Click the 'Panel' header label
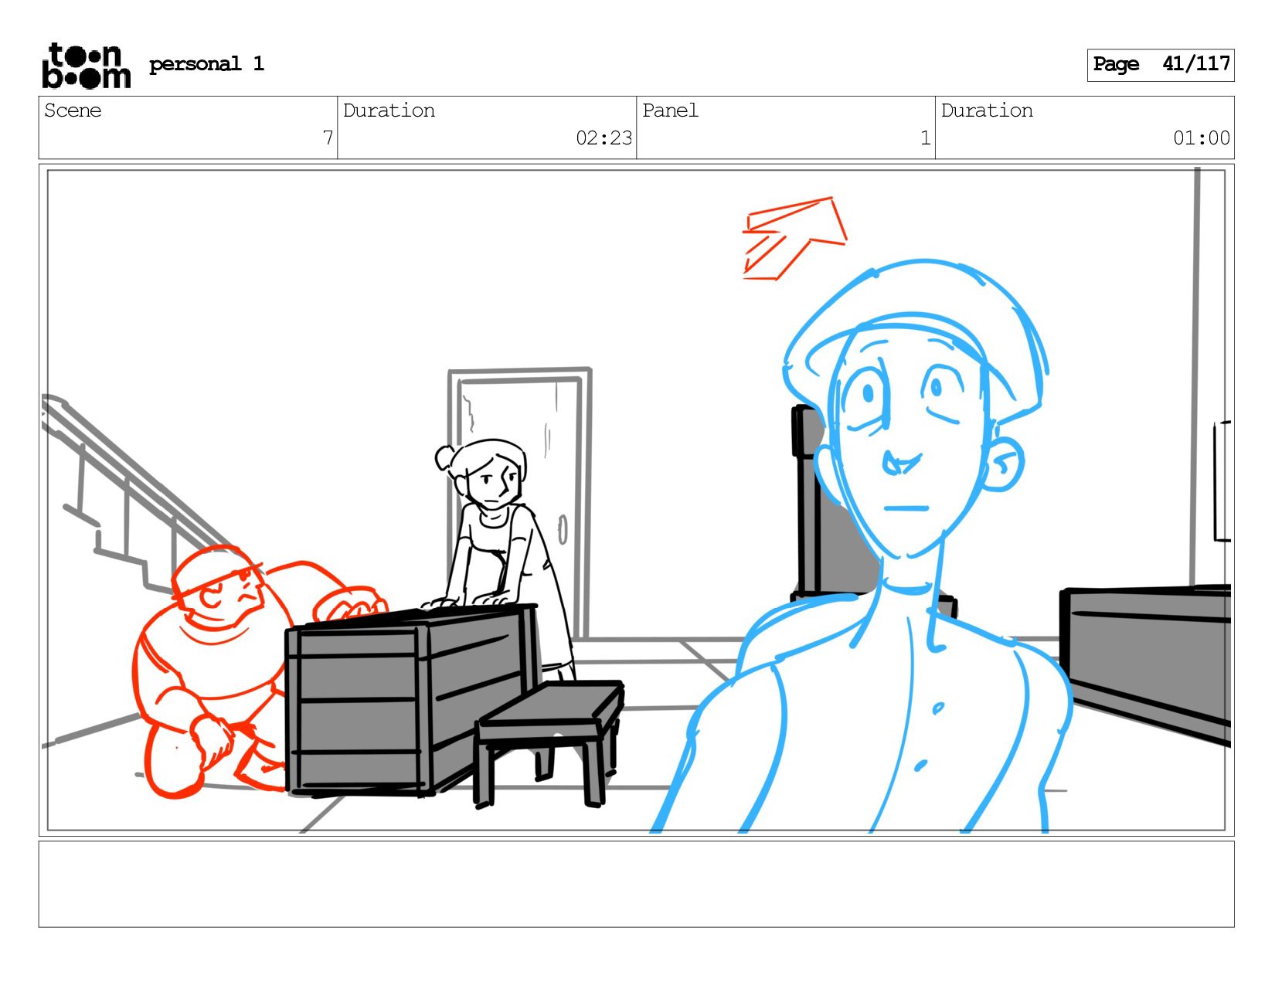 click(670, 110)
